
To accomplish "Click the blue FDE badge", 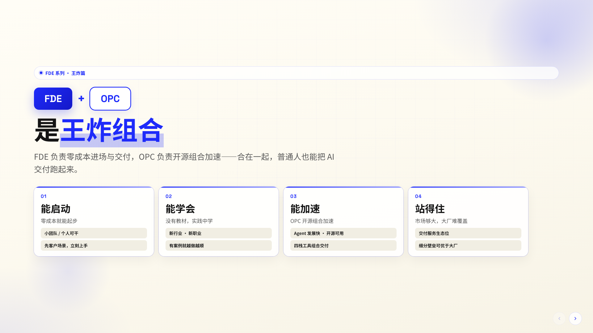I will pyautogui.click(x=53, y=99).
